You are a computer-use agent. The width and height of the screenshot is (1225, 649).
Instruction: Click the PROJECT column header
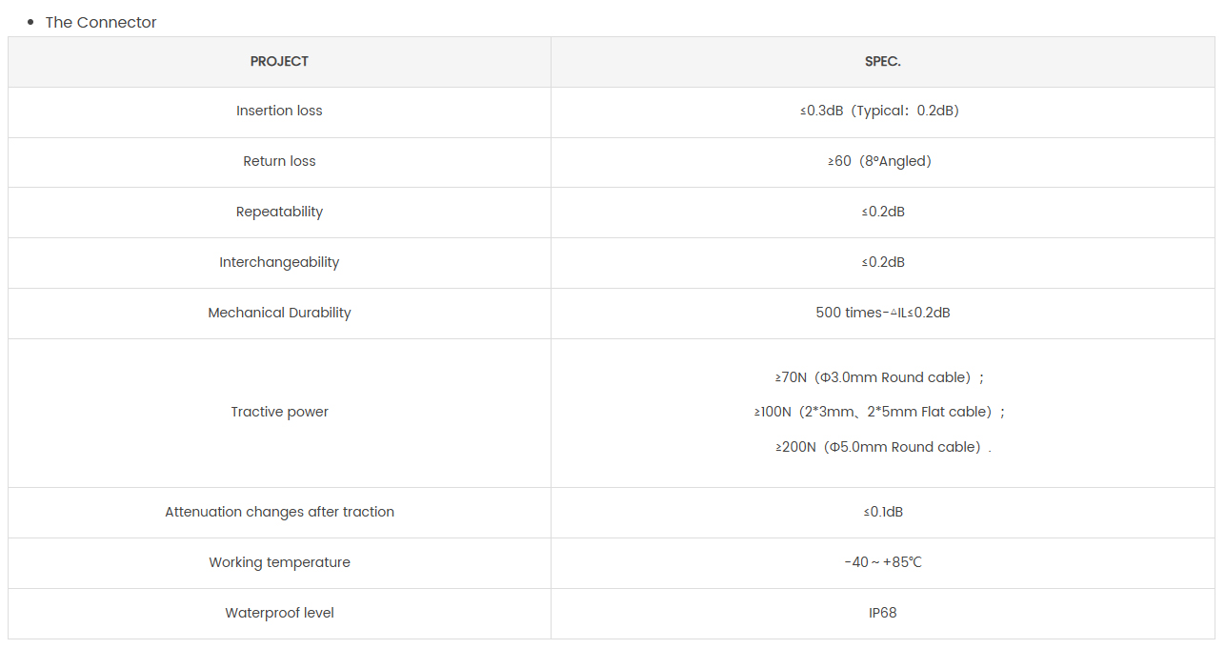(279, 62)
